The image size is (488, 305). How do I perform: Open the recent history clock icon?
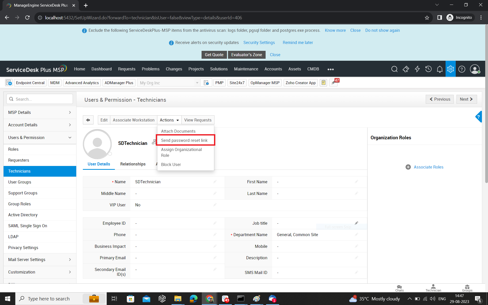click(429, 69)
